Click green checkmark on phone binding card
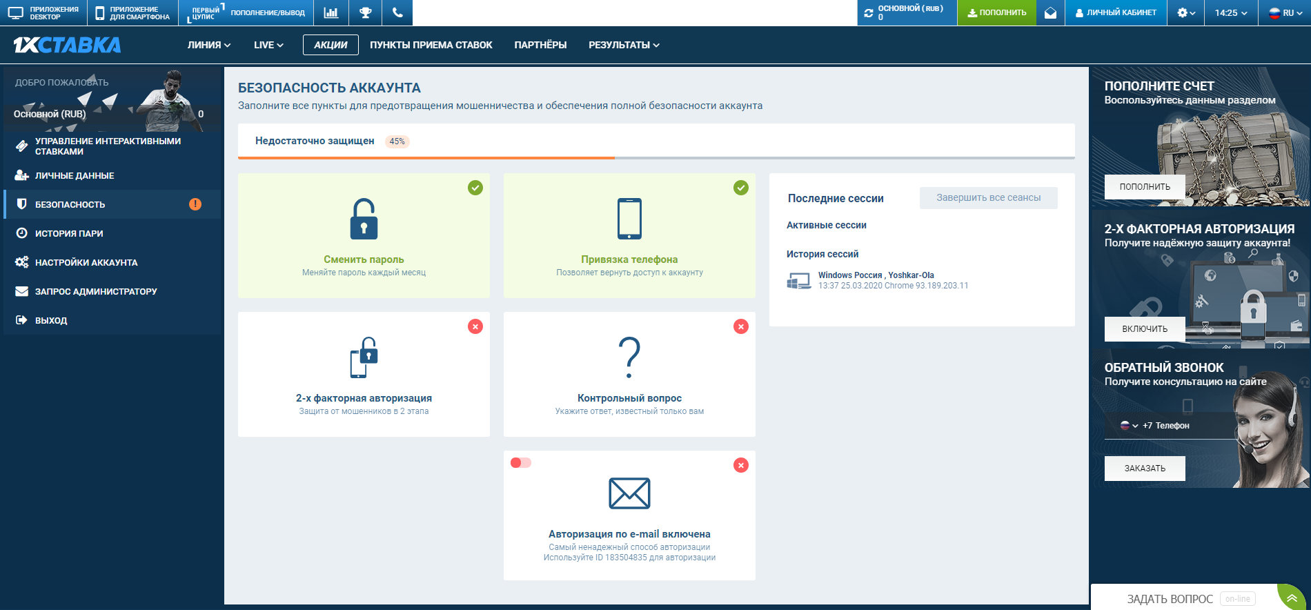Image resolution: width=1311 pixels, height=610 pixels. click(x=741, y=188)
